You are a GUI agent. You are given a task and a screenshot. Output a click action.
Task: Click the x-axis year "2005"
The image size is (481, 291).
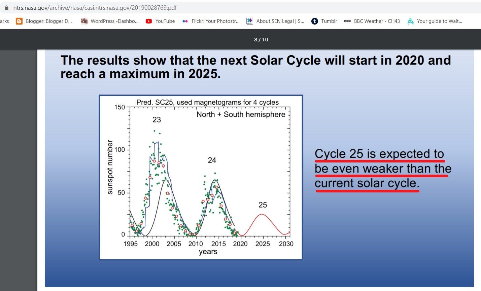(174, 244)
